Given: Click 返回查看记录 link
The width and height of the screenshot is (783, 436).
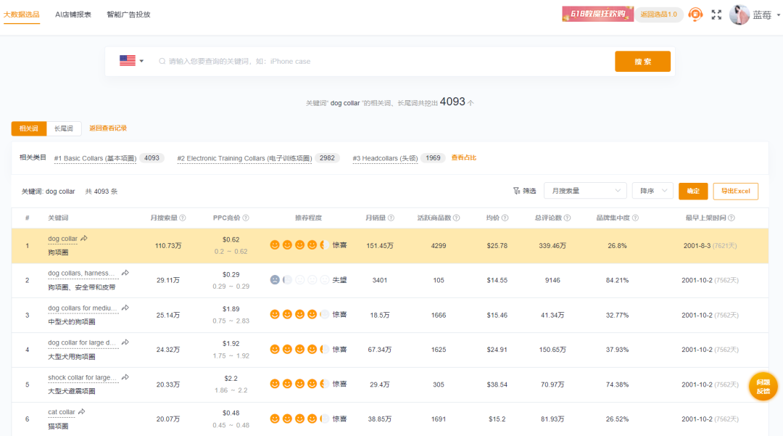Looking at the screenshot, I should pos(108,128).
